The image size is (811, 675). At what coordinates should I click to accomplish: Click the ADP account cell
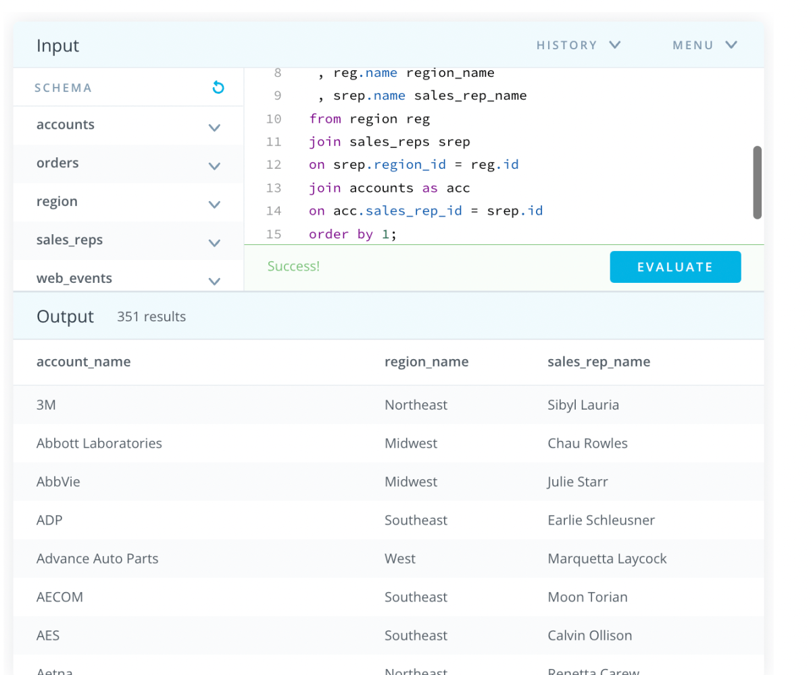50,520
